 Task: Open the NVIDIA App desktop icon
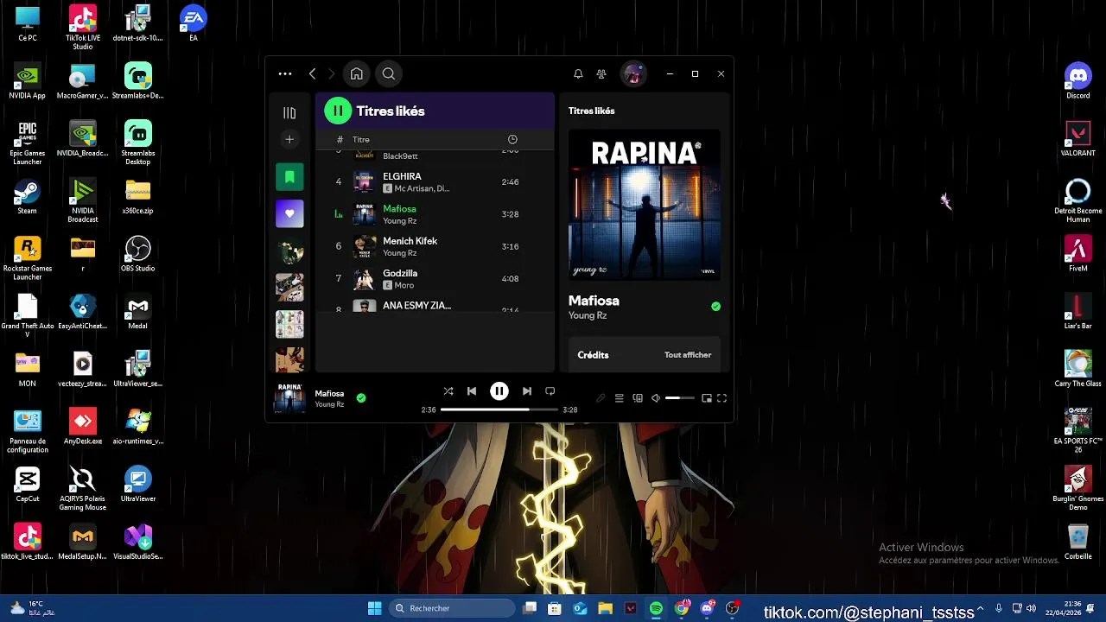(x=27, y=81)
